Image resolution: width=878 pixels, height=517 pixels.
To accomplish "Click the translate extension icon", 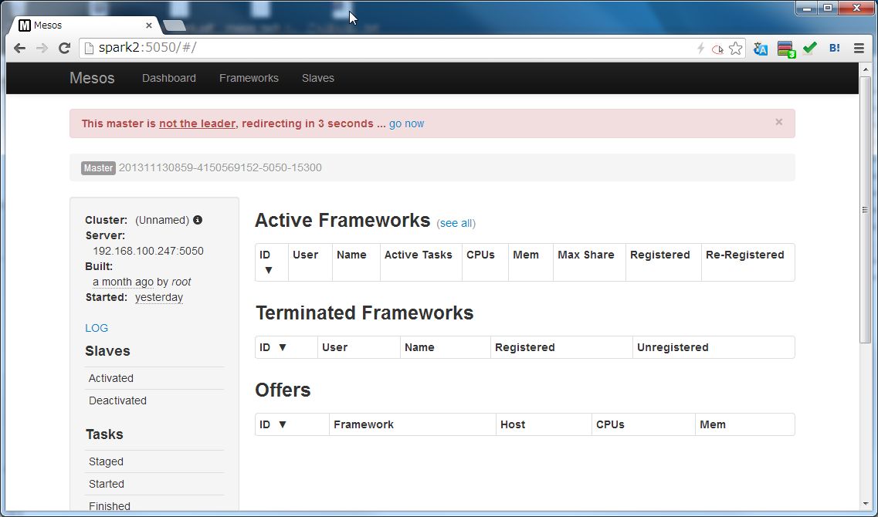I will 760,49.
